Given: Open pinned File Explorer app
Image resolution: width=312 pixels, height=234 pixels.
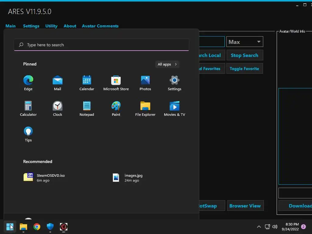Looking at the screenshot, I should 145,109.
